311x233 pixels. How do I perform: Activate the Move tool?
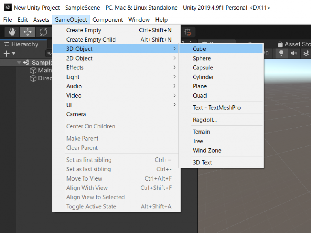click(x=28, y=32)
